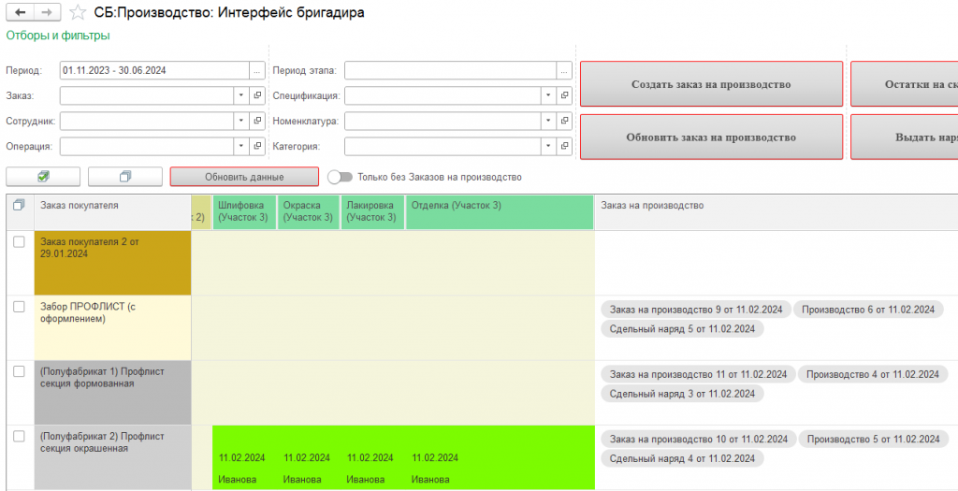The height and width of the screenshot is (491, 958).
Task: Open Сдельный наряд 5 от 11.02.2024 tag
Action: [682, 329]
